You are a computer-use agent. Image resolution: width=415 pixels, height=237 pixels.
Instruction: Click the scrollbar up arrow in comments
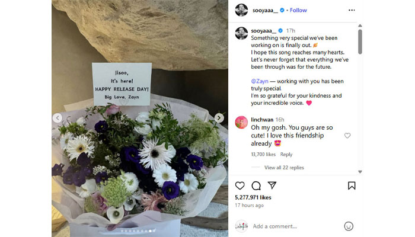tap(360, 25)
